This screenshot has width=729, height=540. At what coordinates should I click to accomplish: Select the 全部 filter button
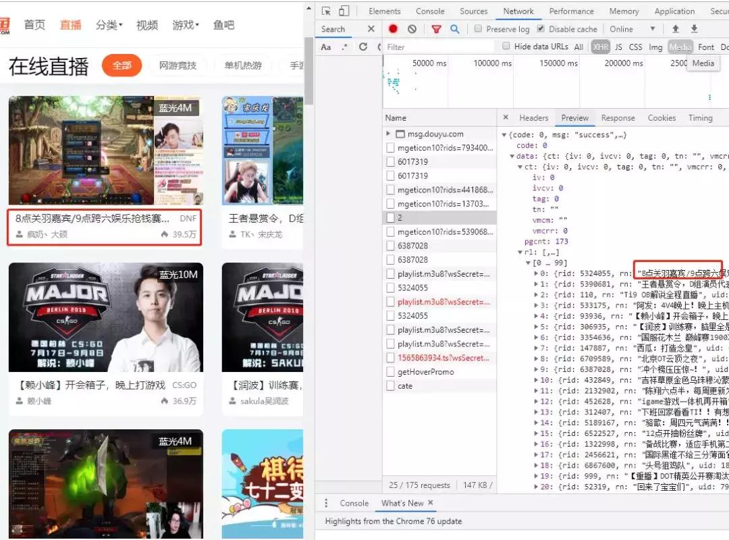[x=122, y=66]
